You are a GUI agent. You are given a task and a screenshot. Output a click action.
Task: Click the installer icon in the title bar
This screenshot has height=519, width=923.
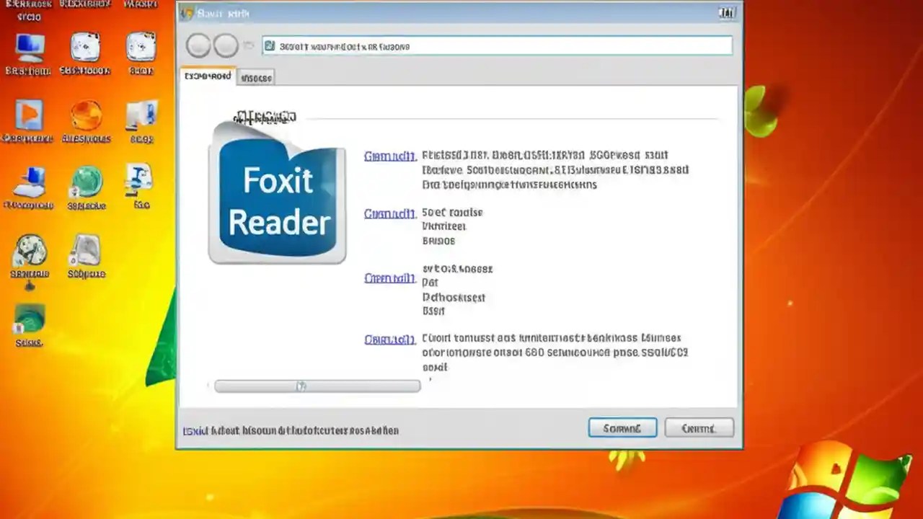[x=187, y=13]
